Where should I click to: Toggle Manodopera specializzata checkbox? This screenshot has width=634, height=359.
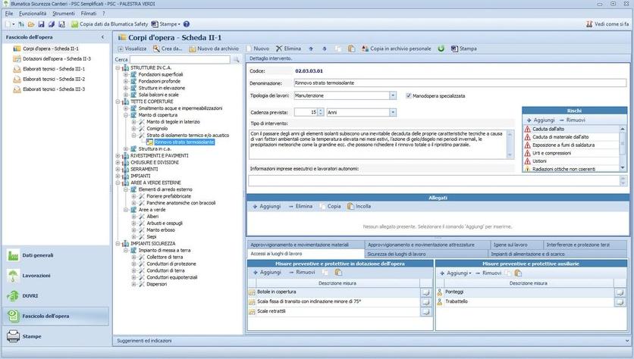tap(408, 96)
